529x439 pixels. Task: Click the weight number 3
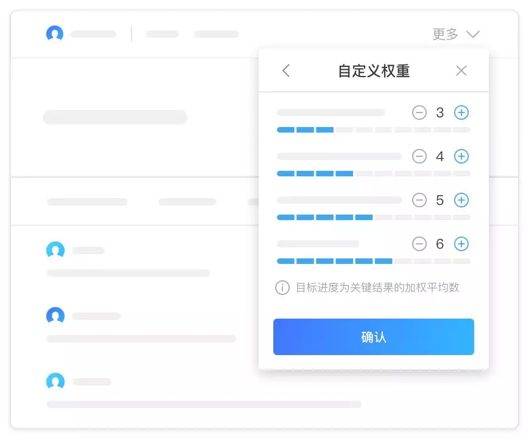(440, 112)
